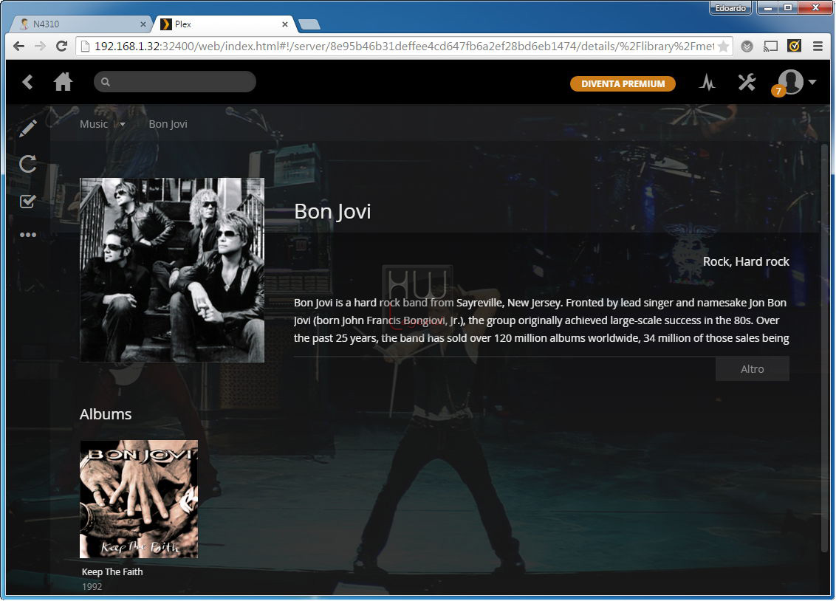Click the mark as played check icon
The width and height of the screenshot is (836, 601).
(x=28, y=201)
